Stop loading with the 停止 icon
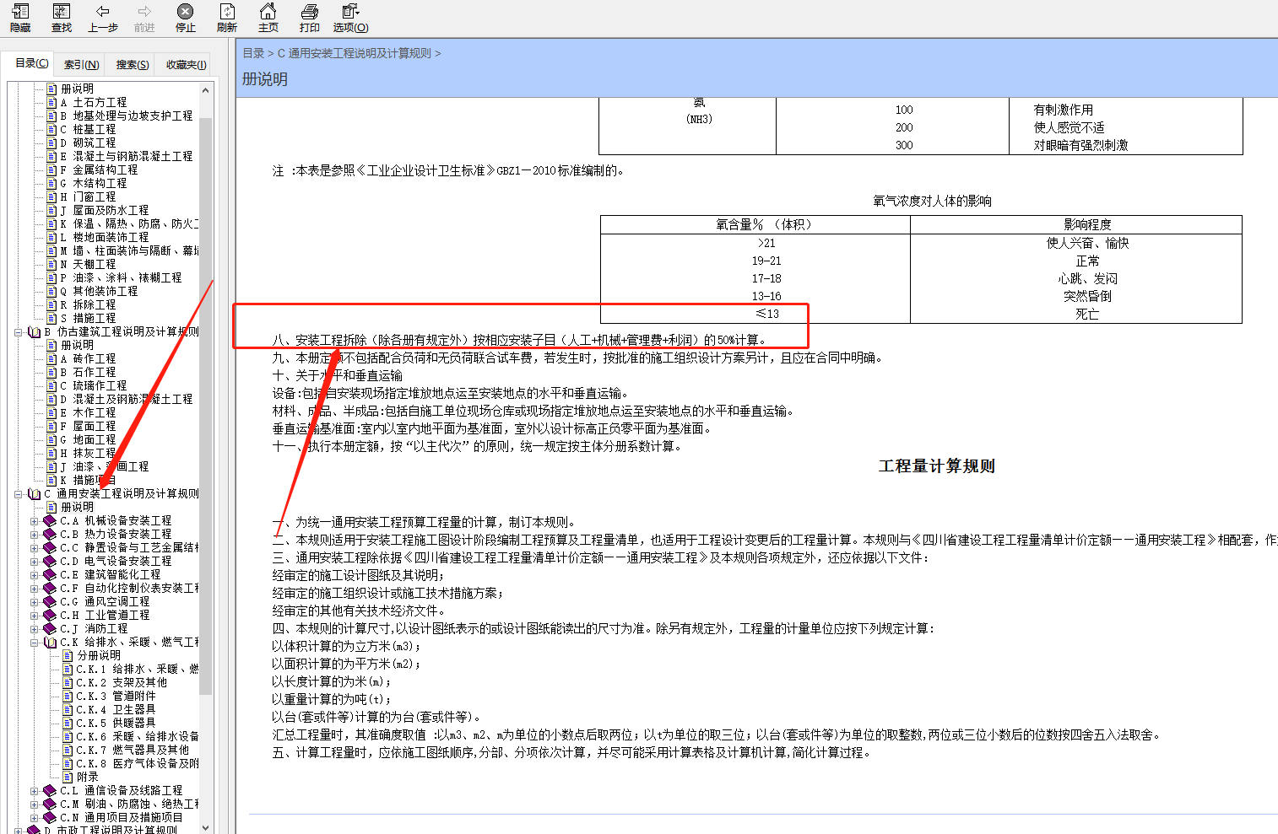Screen dimensions: 1278x834 185,11
